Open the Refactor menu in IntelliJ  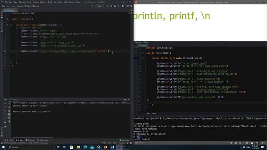[x=43, y=2]
